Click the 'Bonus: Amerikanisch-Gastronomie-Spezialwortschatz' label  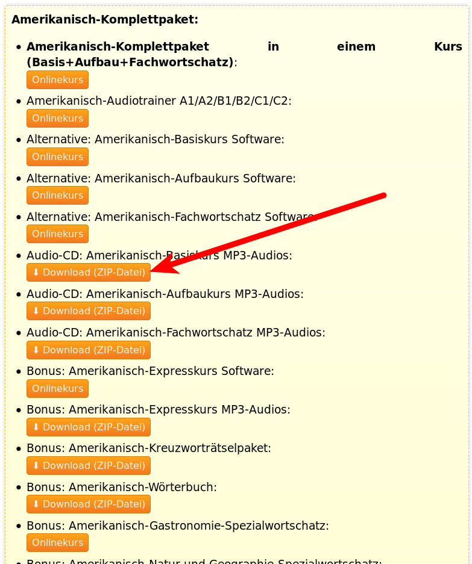pos(177,525)
